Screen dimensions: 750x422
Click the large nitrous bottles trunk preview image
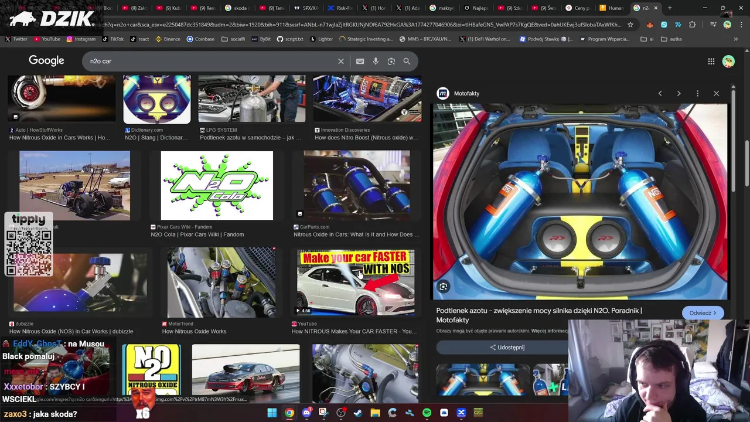coord(580,202)
